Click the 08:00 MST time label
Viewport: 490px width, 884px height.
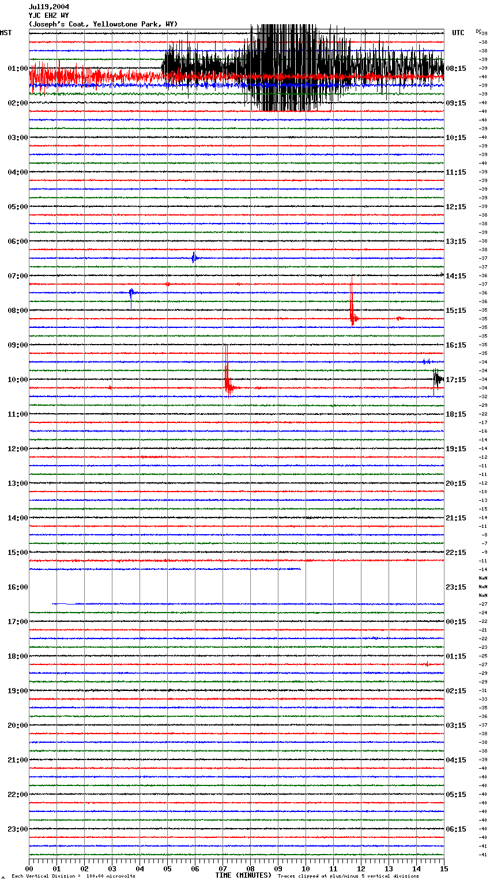18,311
